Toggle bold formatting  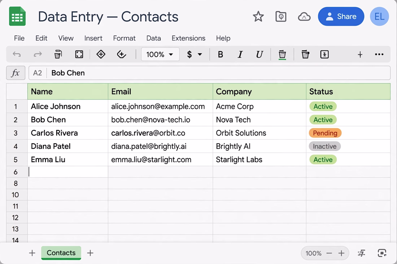click(220, 54)
